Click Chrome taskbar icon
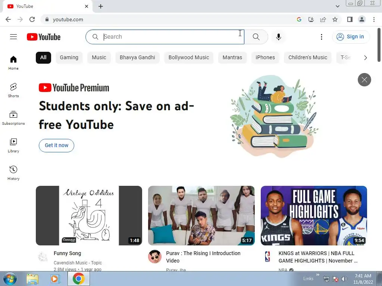Screen dimensions: 382x286 pyautogui.click(x=78, y=279)
